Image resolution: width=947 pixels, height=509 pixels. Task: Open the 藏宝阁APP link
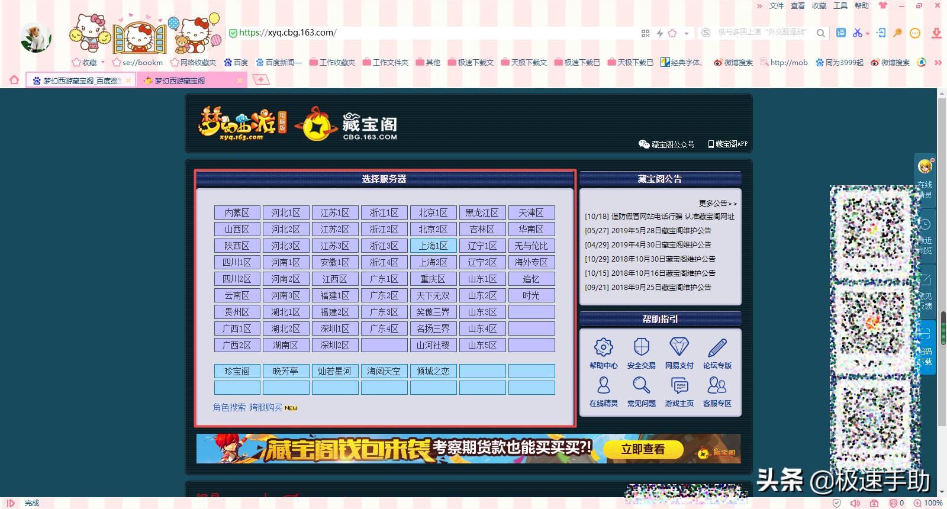727,144
